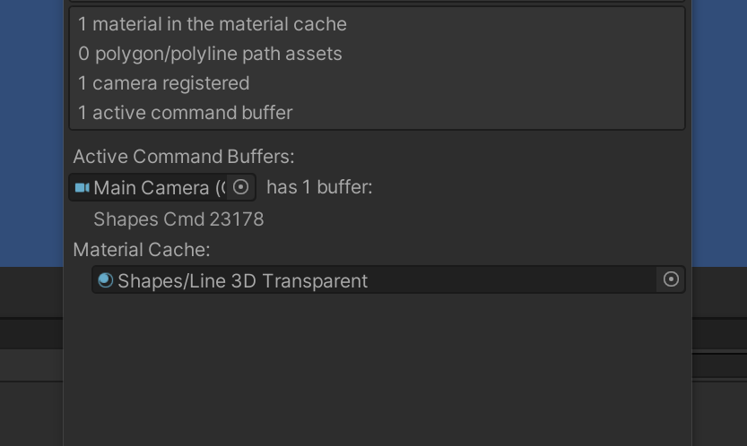The width and height of the screenshot is (747, 446).
Task: Open object picker for Shapes/Line 3D Transparent
Action: (671, 279)
